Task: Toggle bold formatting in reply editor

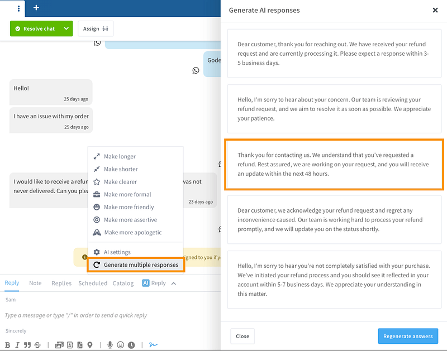Action: (x=8, y=345)
